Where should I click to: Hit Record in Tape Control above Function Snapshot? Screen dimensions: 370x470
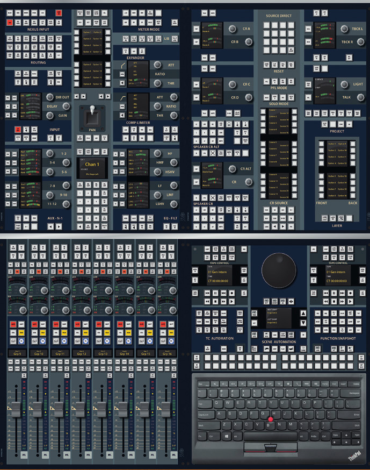pyautogui.click(x=350, y=293)
